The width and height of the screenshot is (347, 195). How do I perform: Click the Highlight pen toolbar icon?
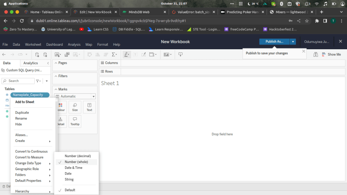(x=126, y=54)
